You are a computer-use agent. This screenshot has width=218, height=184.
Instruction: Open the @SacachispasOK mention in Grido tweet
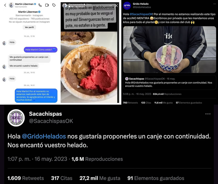(x=141, y=14)
